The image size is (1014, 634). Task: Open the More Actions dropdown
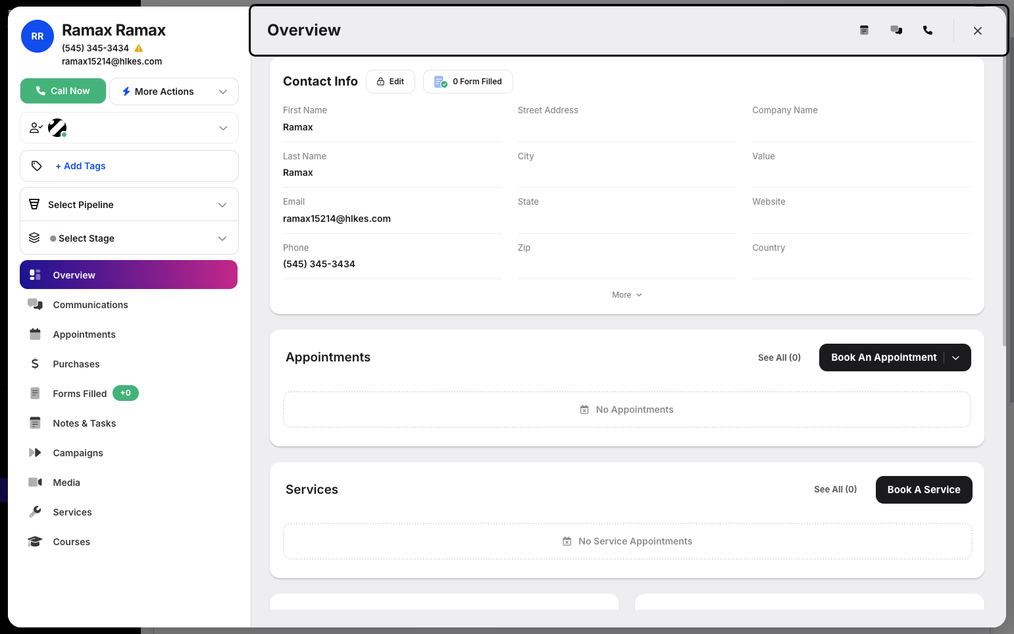click(174, 92)
